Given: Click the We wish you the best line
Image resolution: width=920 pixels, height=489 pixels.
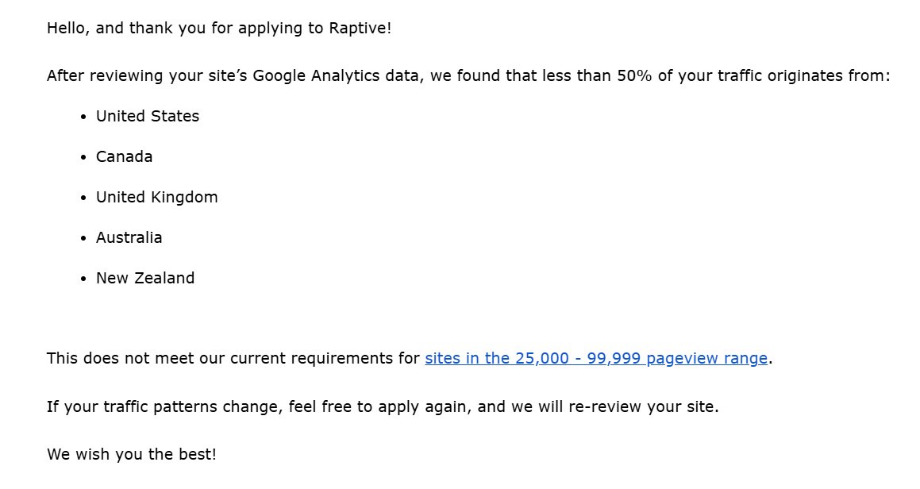Looking at the screenshot, I should (x=132, y=454).
